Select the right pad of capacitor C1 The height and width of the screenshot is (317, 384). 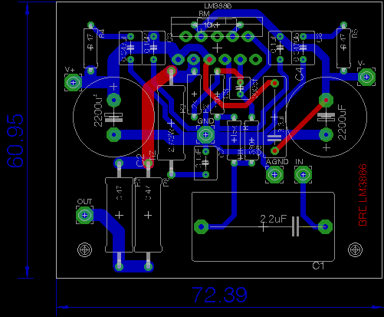[x=325, y=226]
